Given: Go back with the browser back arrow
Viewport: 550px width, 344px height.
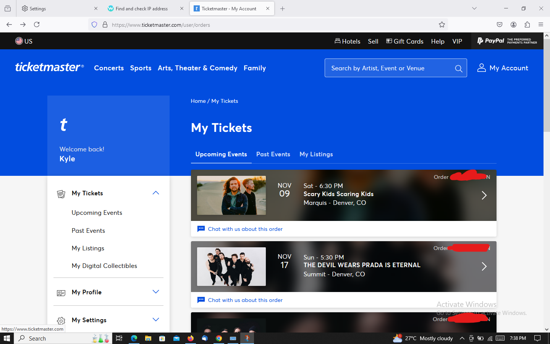Looking at the screenshot, I should click(9, 24).
